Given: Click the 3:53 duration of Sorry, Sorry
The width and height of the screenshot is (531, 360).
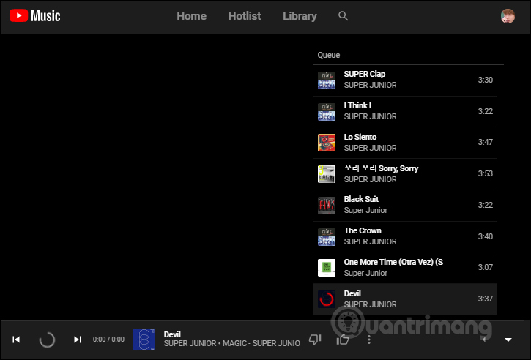Looking at the screenshot, I should pyautogui.click(x=486, y=173).
